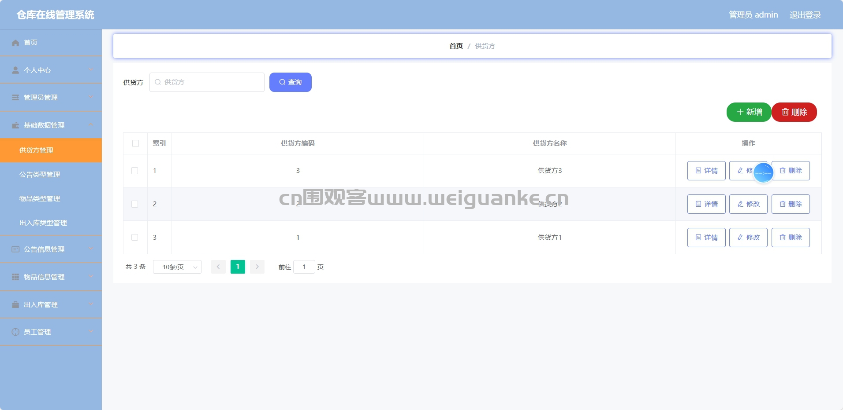Click 修改 for 供货方1 row
This screenshot has height=410, width=843.
[x=748, y=238]
